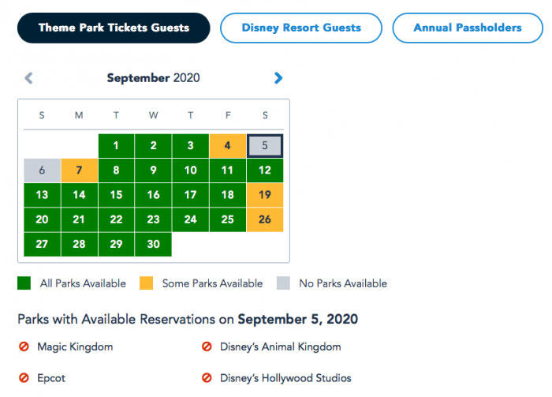Pick September 19 on the calendar
The image size is (552, 397).
coord(265,195)
